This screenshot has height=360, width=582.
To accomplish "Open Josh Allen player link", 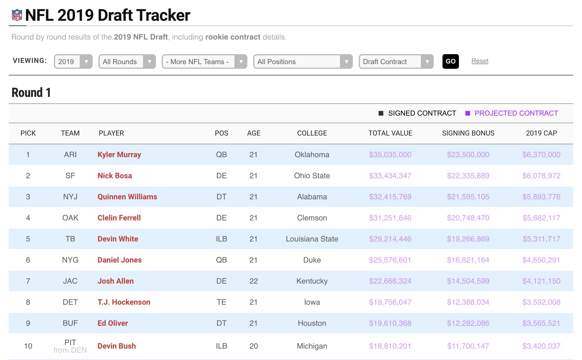I will pyautogui.click(x=116, y=281).
